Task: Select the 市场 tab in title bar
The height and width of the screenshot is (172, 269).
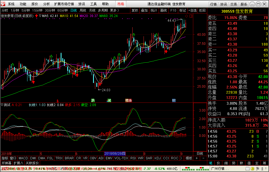Action: 121,4
